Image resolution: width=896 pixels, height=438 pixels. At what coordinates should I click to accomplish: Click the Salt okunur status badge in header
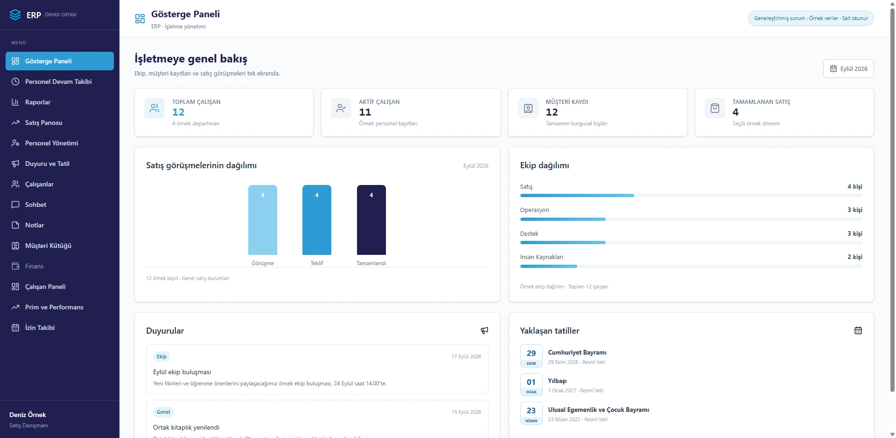point(811,18)
